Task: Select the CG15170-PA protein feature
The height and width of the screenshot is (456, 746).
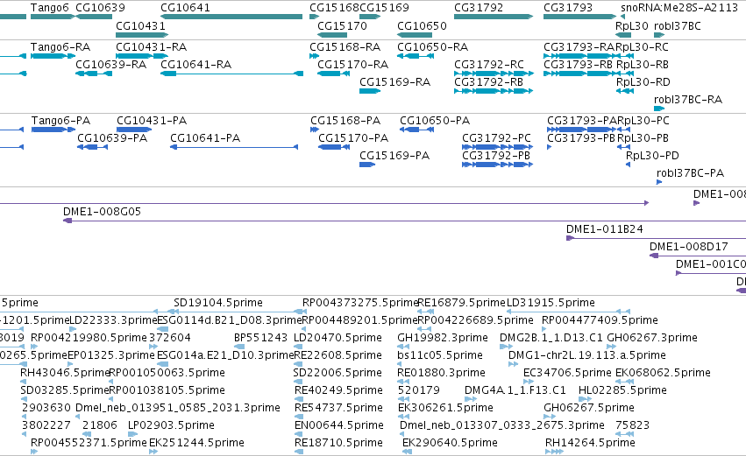Action: [334, 147]
